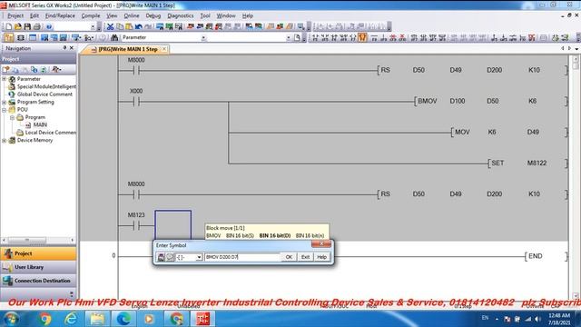This screenshot has width=581, height=327.
Task: Create a new project with the New icon
Action: click(x=8, y=26)
